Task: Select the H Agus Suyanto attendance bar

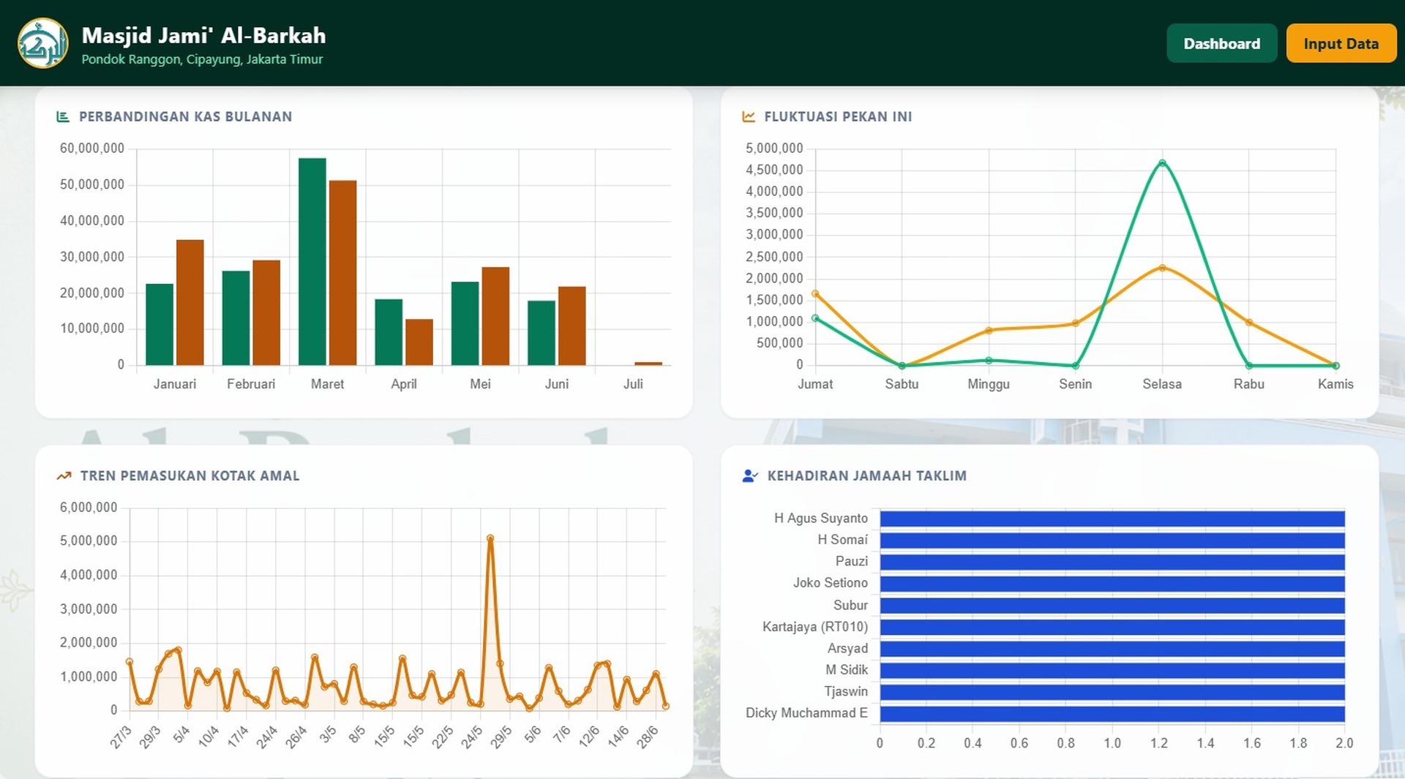Action: (1112, 519)
